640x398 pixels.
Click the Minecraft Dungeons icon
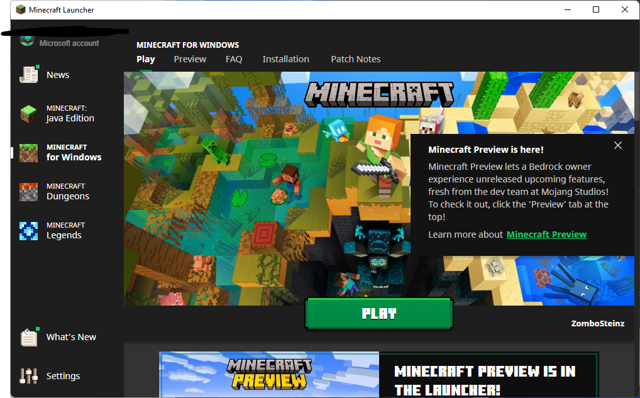(28, 192)
